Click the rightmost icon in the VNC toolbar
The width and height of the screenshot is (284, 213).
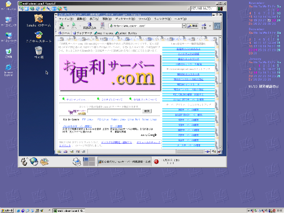pyautogui.click(x=65, y=8)
